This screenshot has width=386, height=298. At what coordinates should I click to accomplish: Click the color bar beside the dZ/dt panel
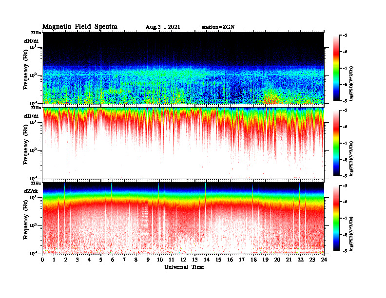coord(336,218)
